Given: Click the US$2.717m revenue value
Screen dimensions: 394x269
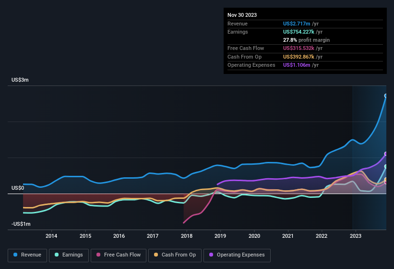Looking at the screenshot, I should tap(297, 24).
